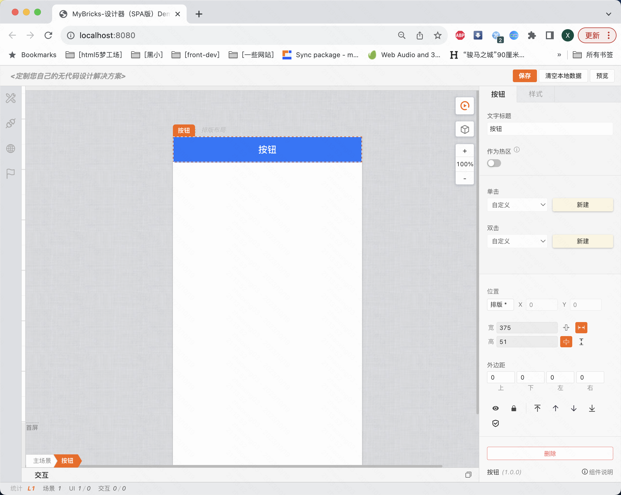Select the 按钮 properties tab
Screen dimensions: 621x495
pos(498,94)
